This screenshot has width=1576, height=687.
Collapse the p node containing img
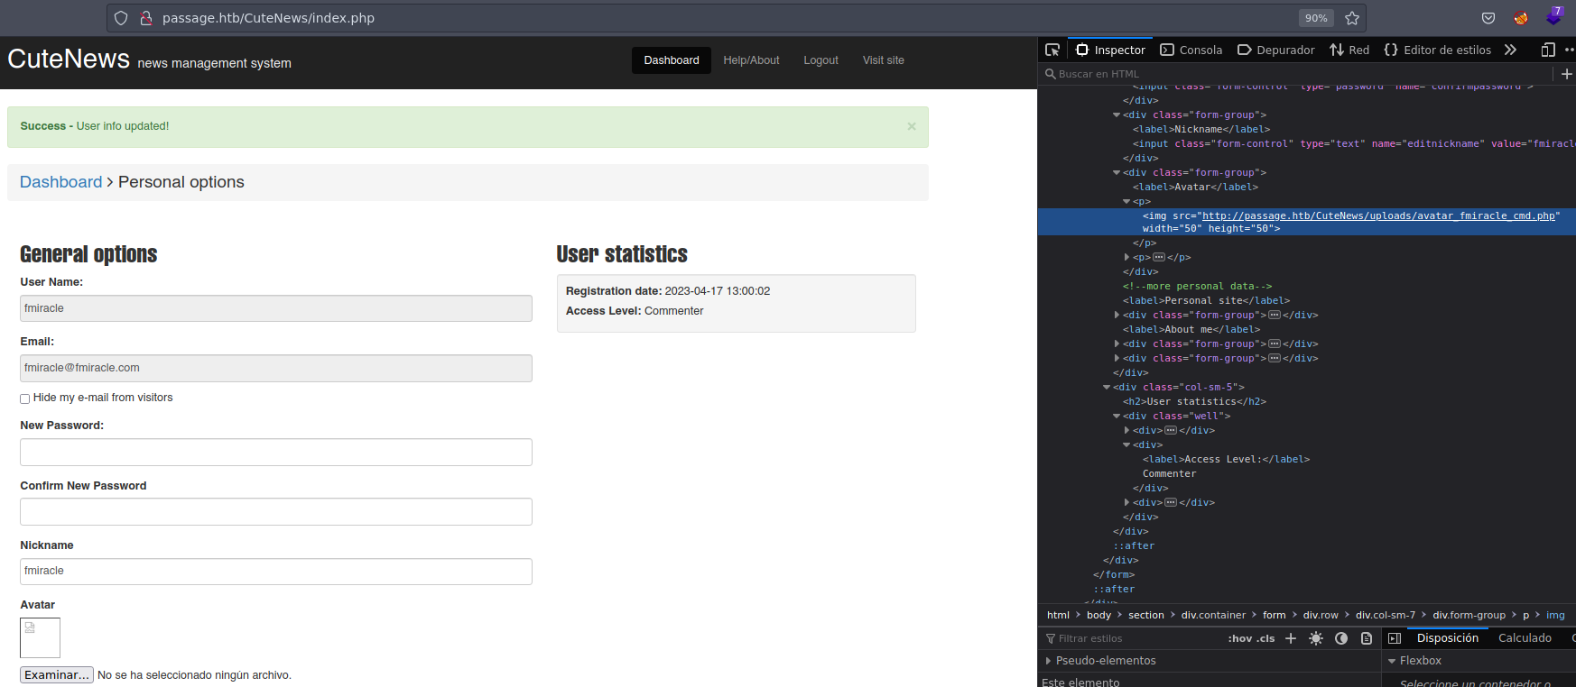(x=1126, y=202)
